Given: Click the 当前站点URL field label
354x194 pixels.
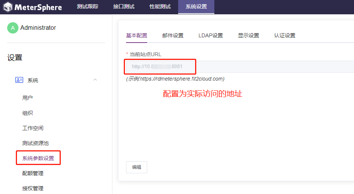Looking at the screenshot, I should tap(145, 54).
